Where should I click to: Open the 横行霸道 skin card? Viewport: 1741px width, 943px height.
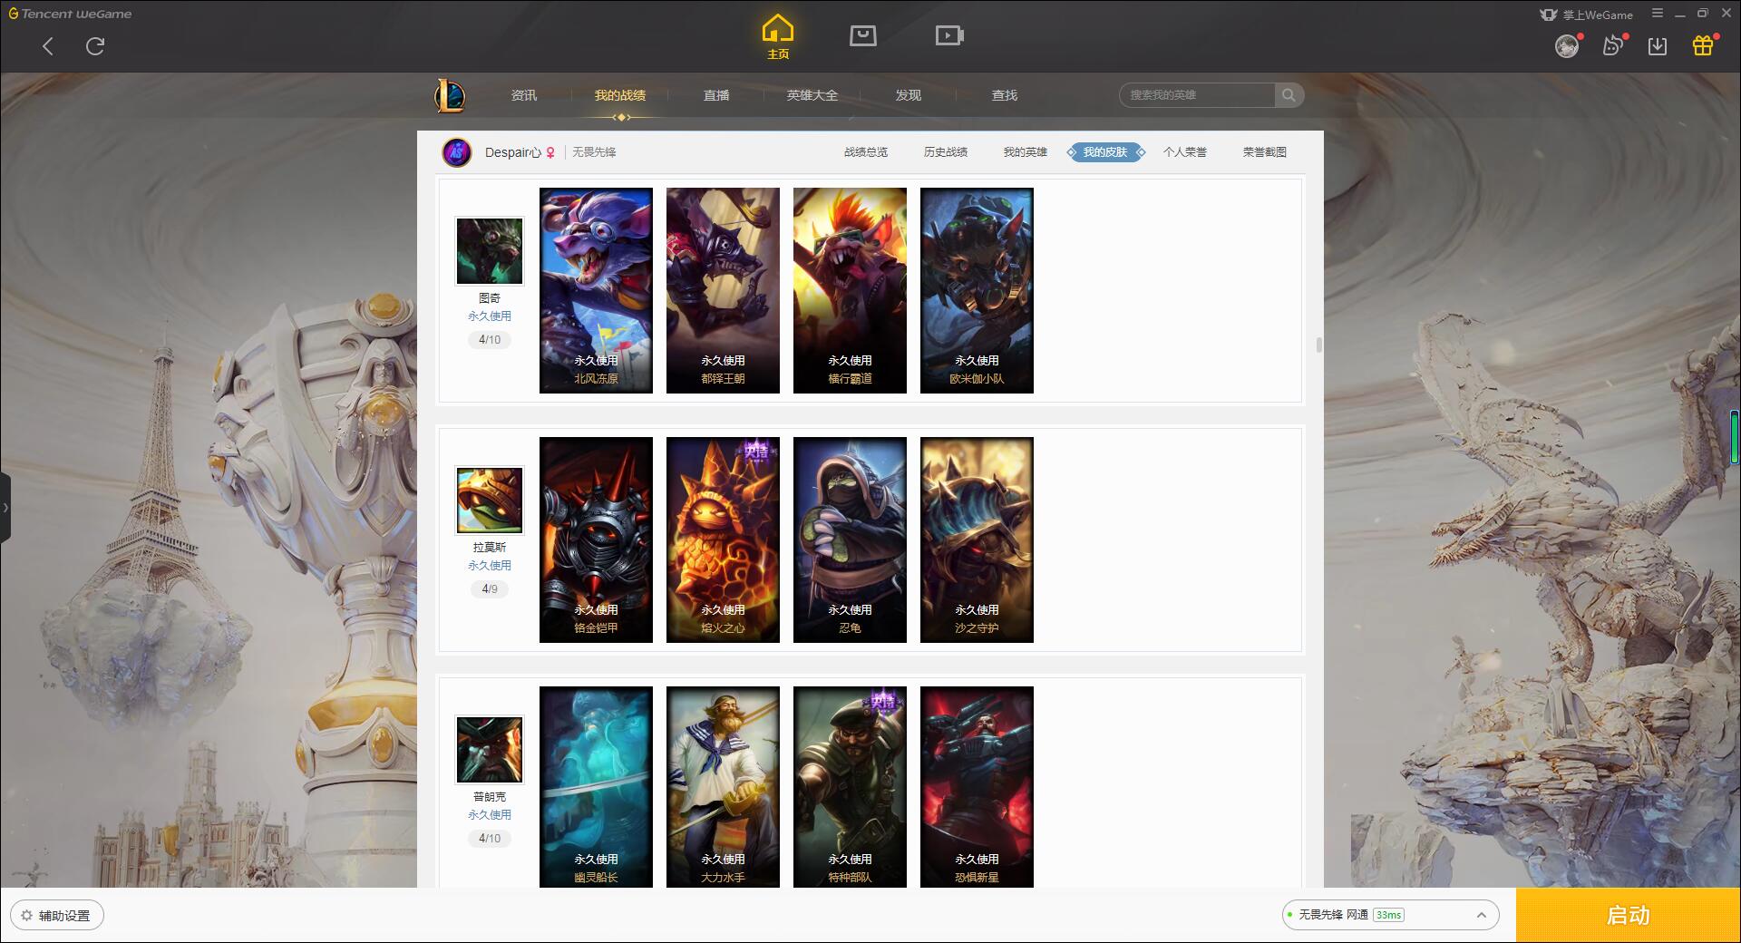850,290
